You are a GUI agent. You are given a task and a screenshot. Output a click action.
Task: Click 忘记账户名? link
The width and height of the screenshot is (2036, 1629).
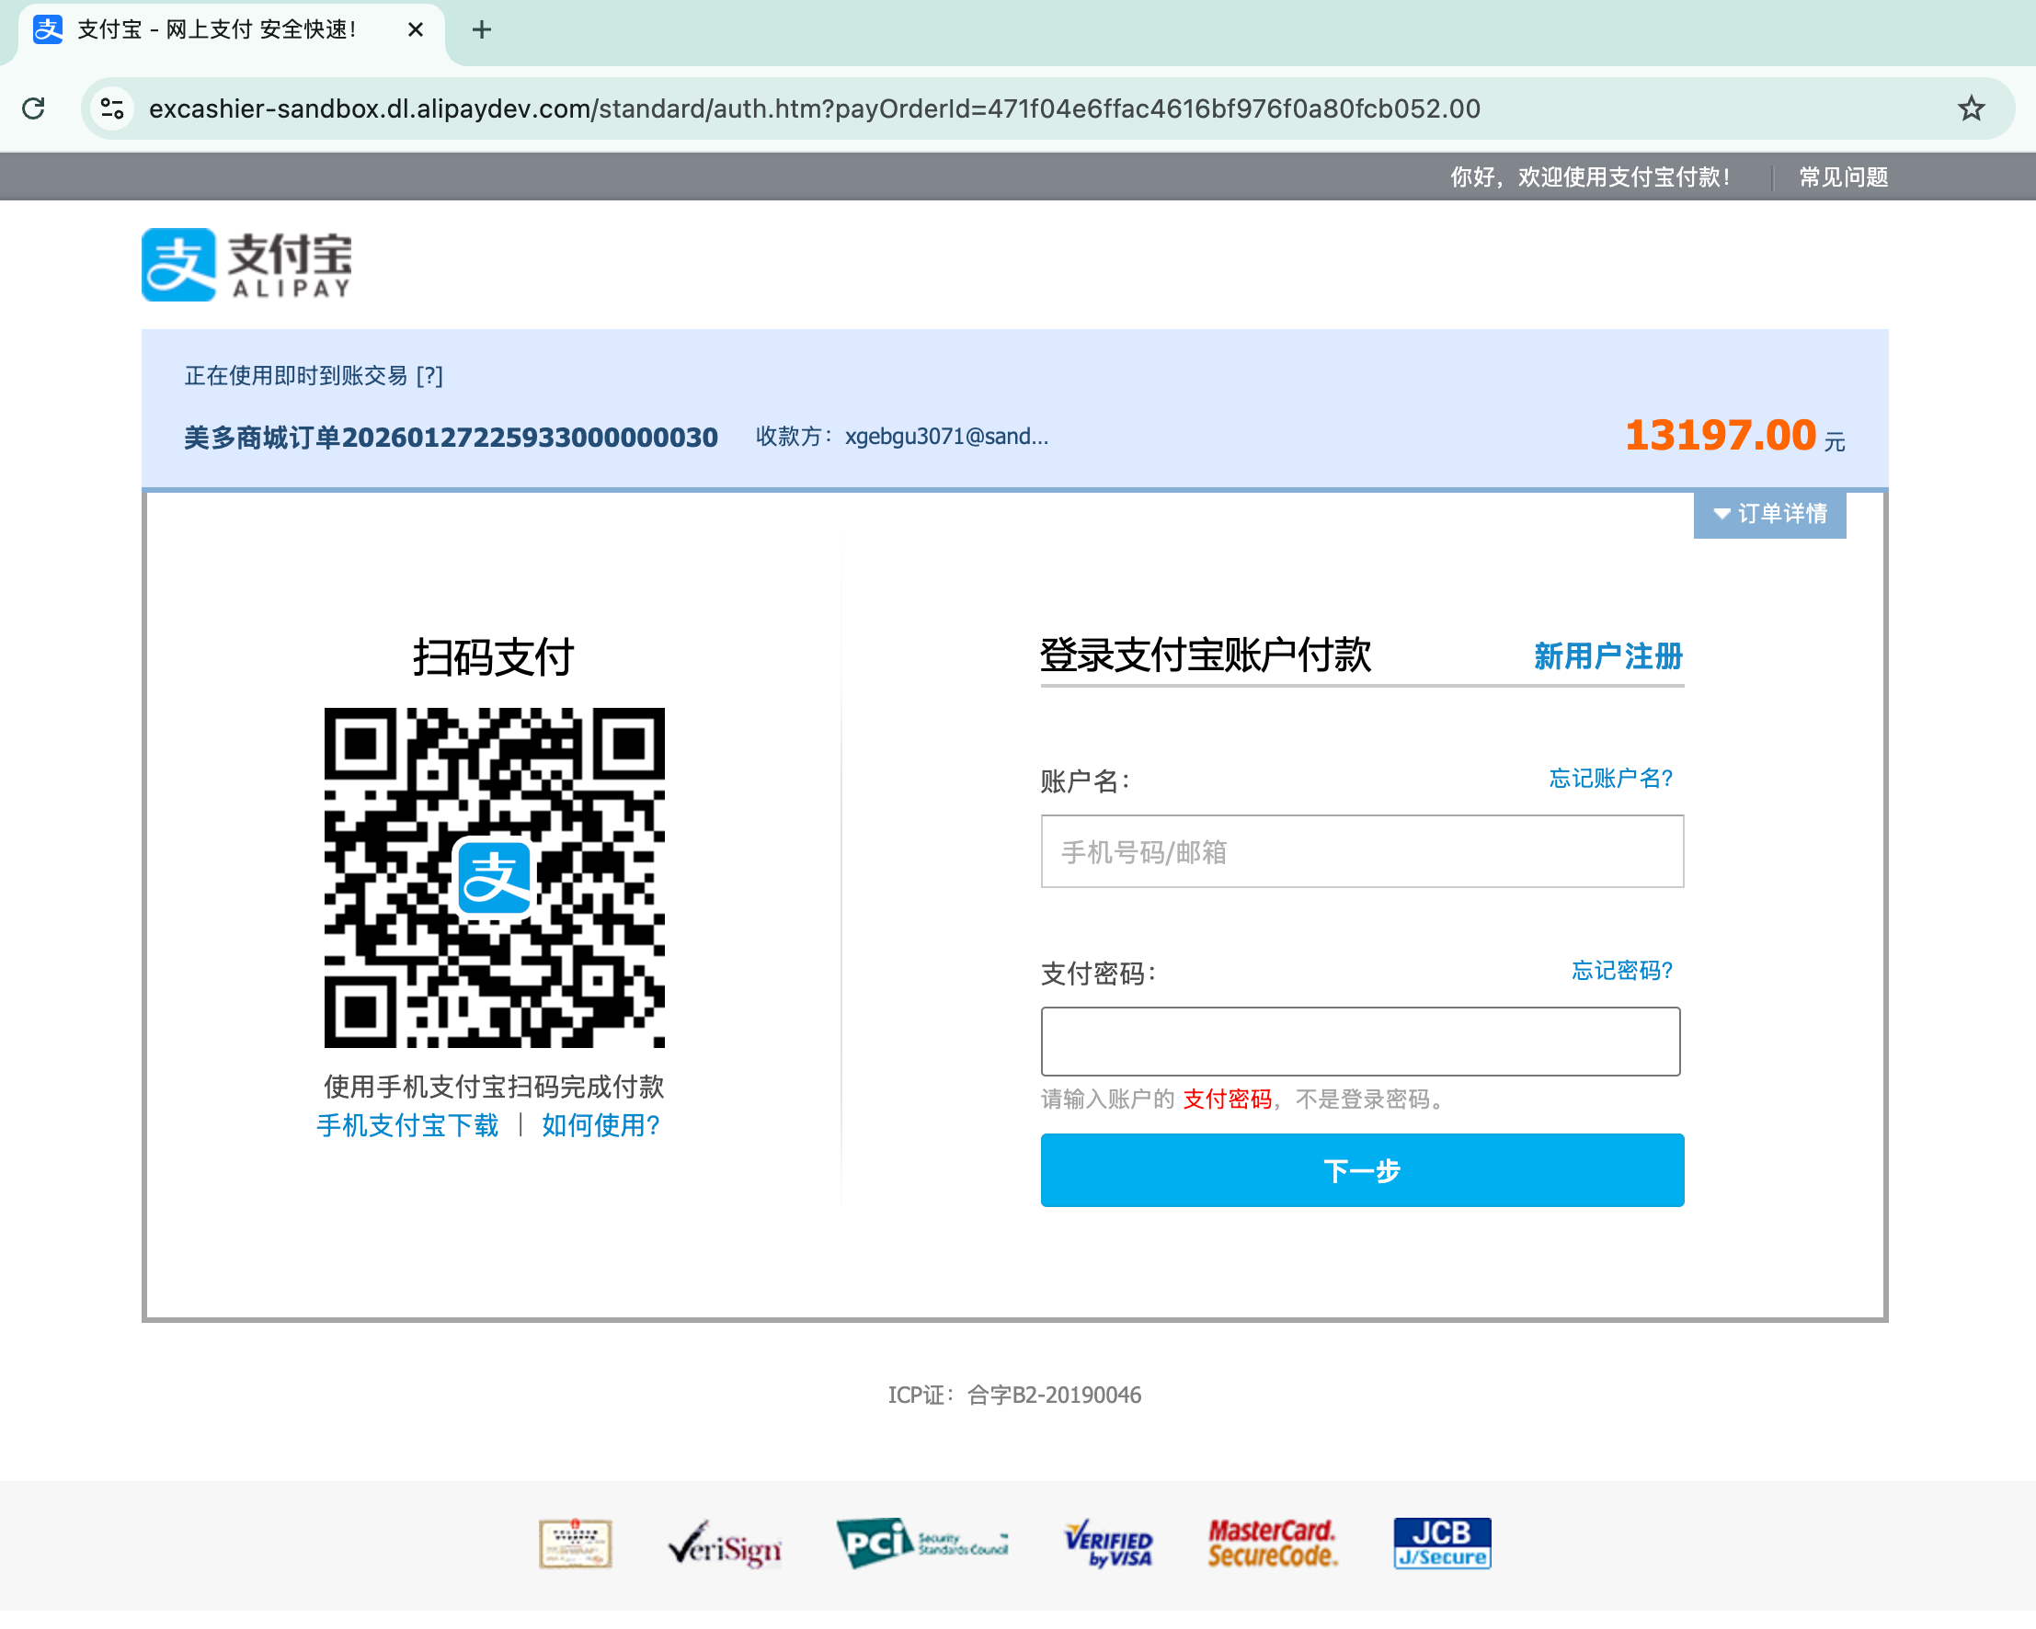(1611, 779)
